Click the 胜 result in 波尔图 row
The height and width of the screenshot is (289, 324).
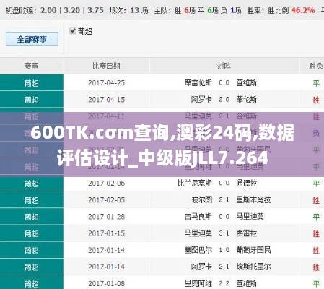point(316,200)
